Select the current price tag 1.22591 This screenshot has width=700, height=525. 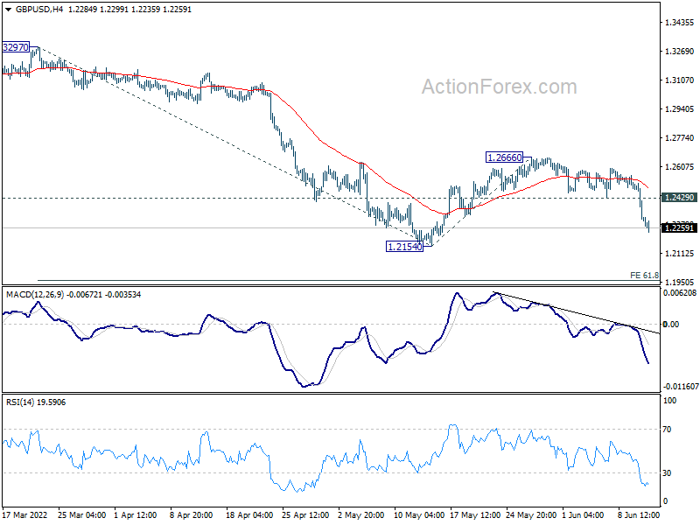pos(680,228)
